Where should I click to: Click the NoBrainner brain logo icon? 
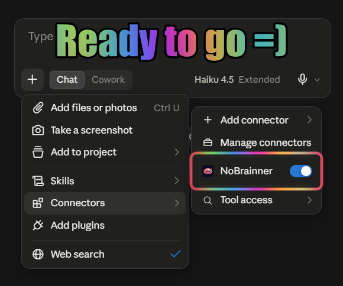pyautogui.click(x=208, y=171)
